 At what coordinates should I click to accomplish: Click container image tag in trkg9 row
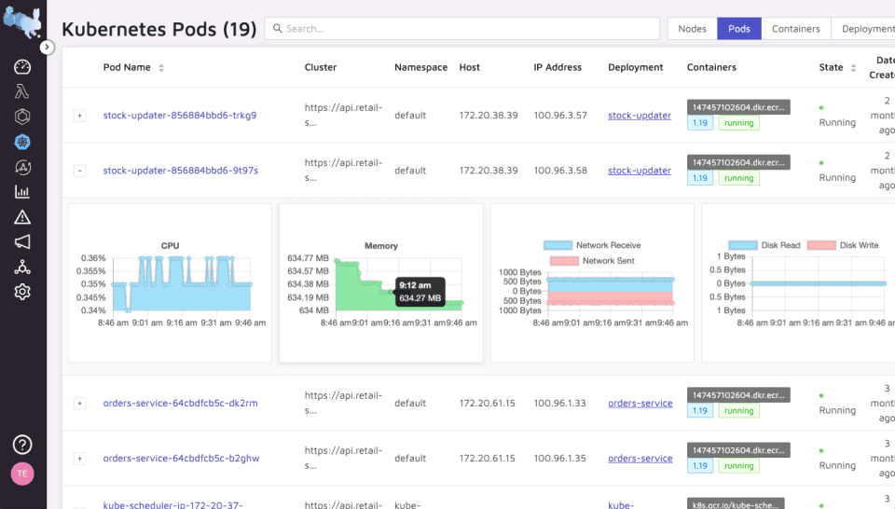(738, 107)
